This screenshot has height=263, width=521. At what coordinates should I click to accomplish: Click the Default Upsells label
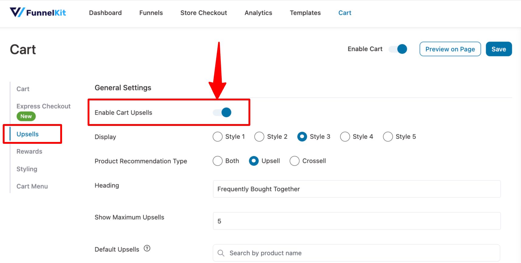(x=117, y=249)
